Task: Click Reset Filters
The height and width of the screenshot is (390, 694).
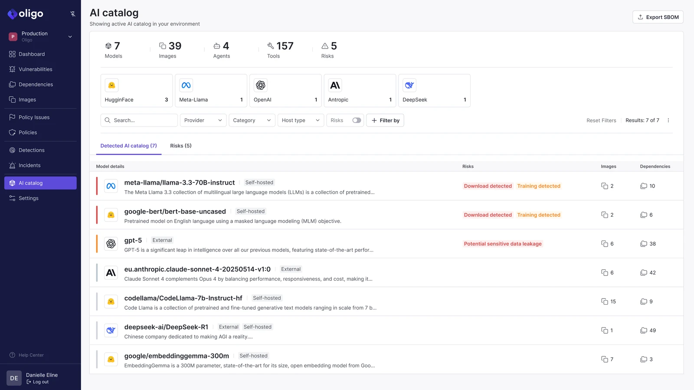Action: pyautogui.click(x=601, y=120)
